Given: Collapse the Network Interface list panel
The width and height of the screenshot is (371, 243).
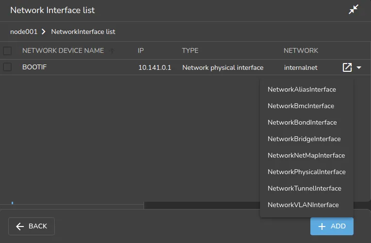Looking at the screenshot, I should click(354, 10).
